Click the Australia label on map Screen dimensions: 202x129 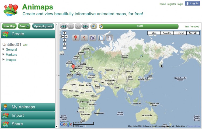147,116
